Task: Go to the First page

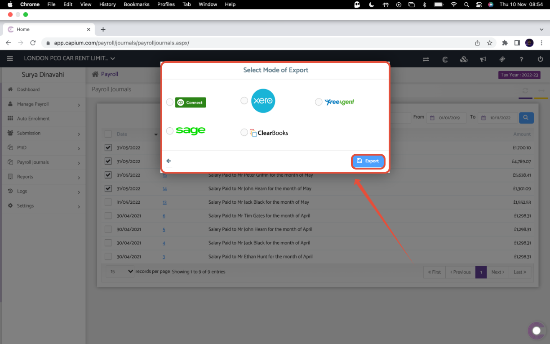Action: coord(435,272)
